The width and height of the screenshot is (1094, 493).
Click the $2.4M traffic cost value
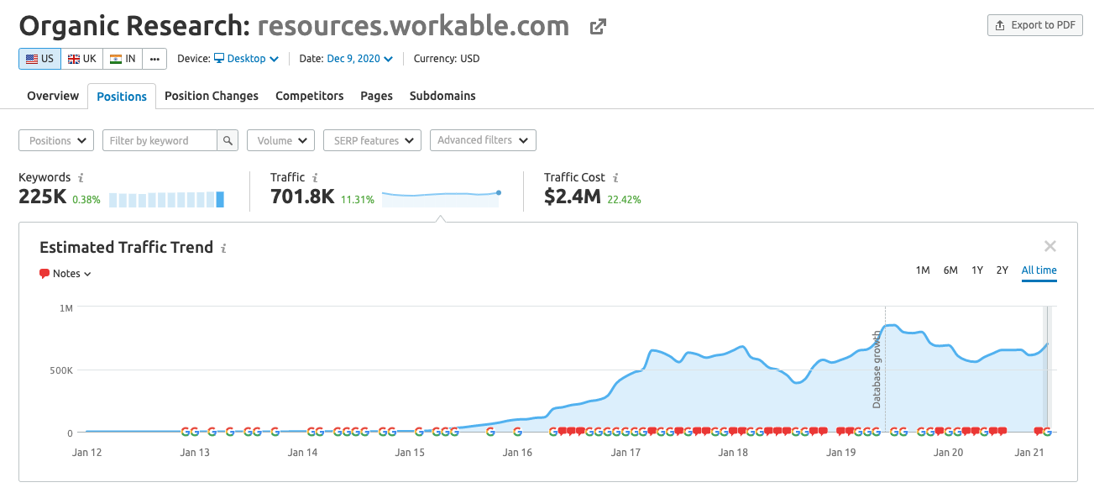click(573, 197)
